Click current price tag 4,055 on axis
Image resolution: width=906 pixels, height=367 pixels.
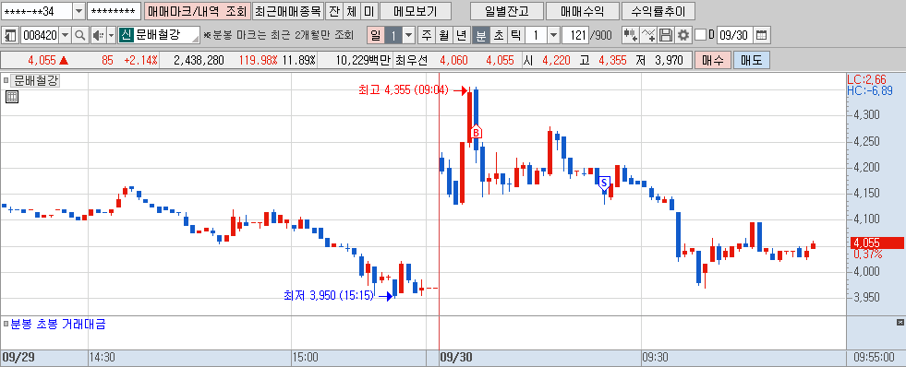[x=877, y=243]
